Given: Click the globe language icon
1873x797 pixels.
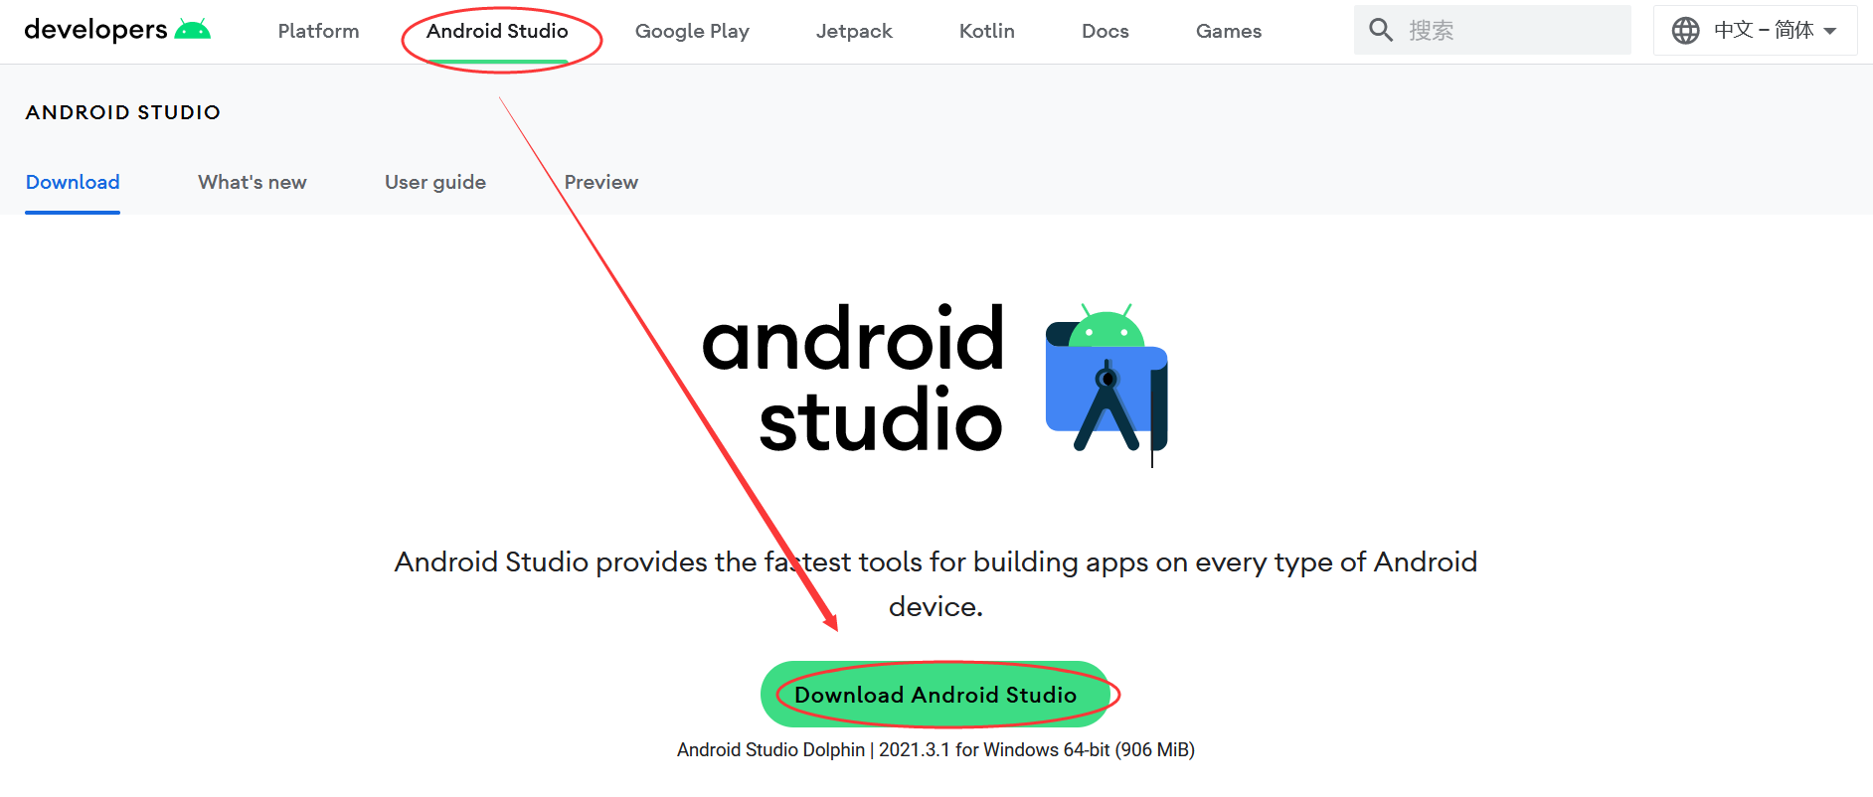Looking at the screenshot, I should click(1685, 31).
